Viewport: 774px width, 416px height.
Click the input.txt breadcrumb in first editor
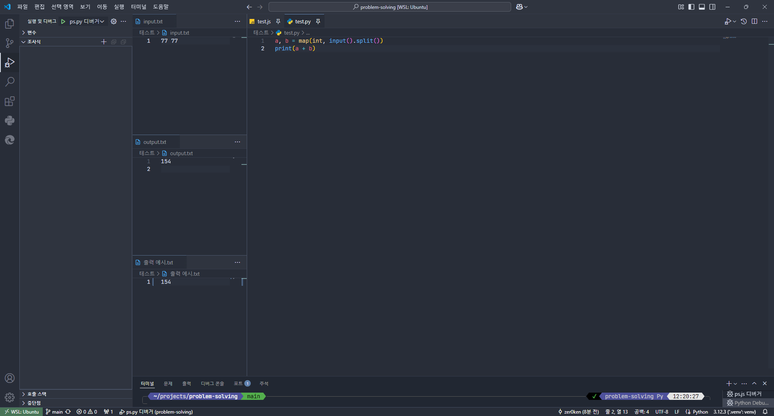click(179, 33)
